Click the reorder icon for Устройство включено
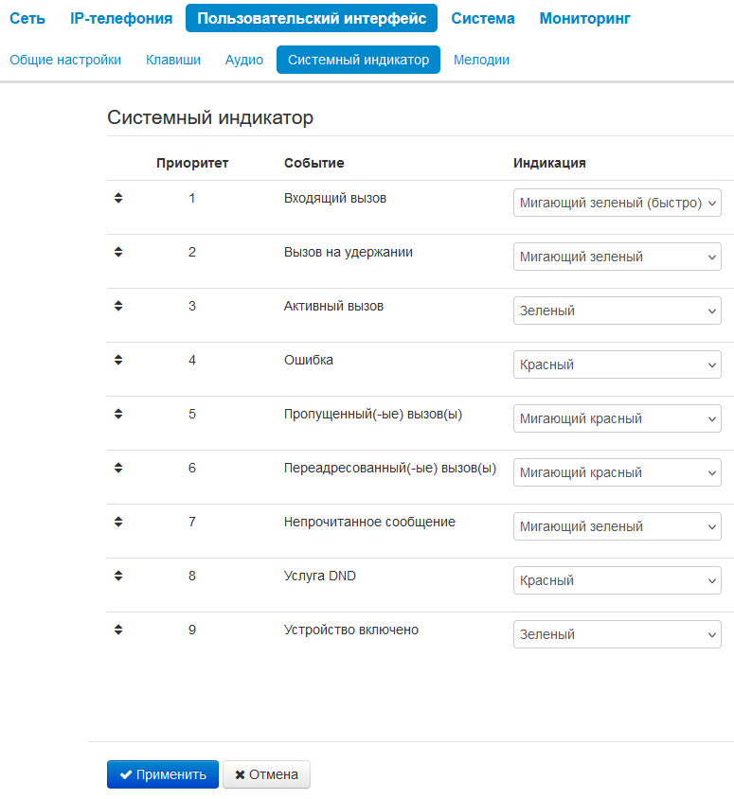 pyautogui.click(x=118, y=630)
